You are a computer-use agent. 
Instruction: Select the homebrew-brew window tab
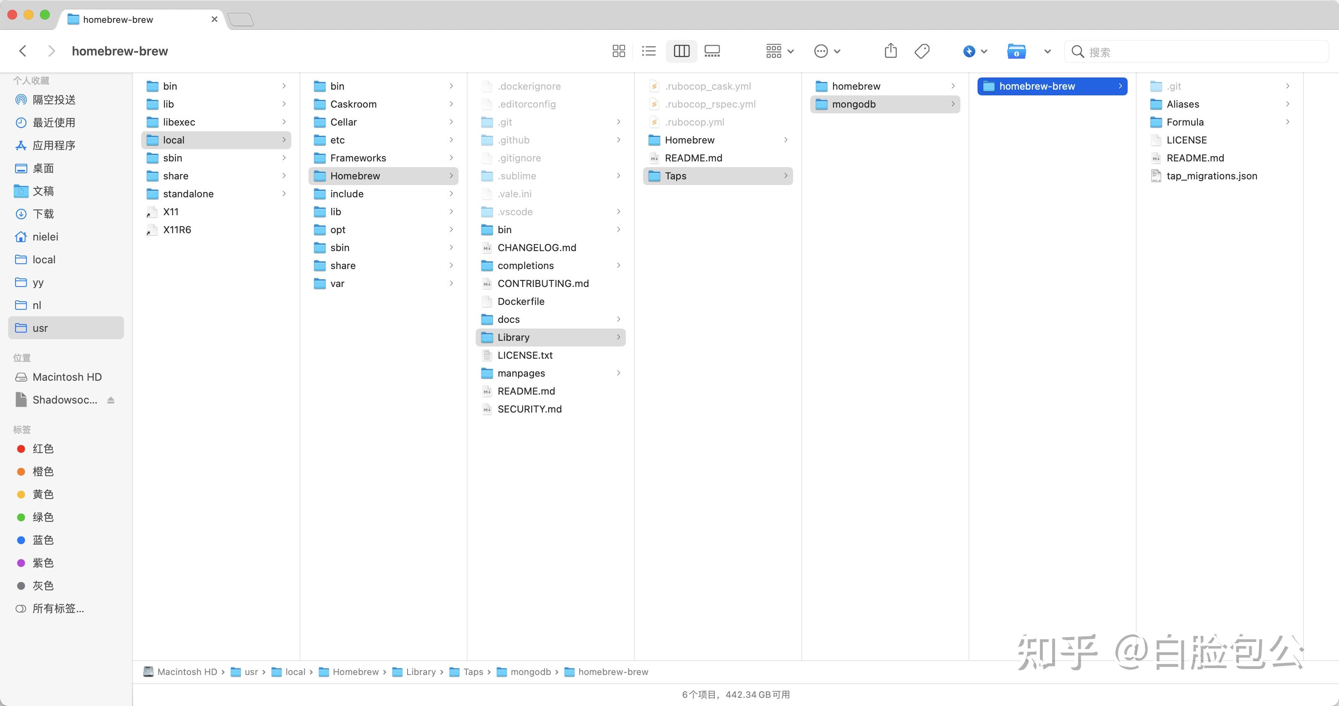pyautogui.click(x=118, y=19)
